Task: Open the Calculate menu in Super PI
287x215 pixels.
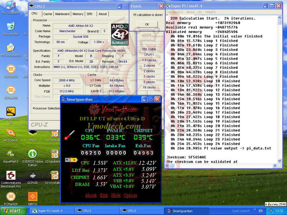Action: (x=174, y=12)
